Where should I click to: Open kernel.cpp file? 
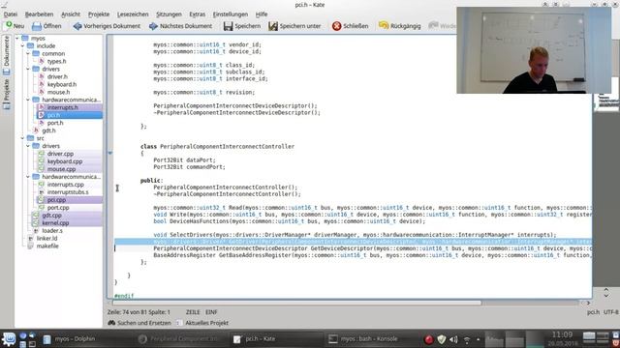[55, 223]
